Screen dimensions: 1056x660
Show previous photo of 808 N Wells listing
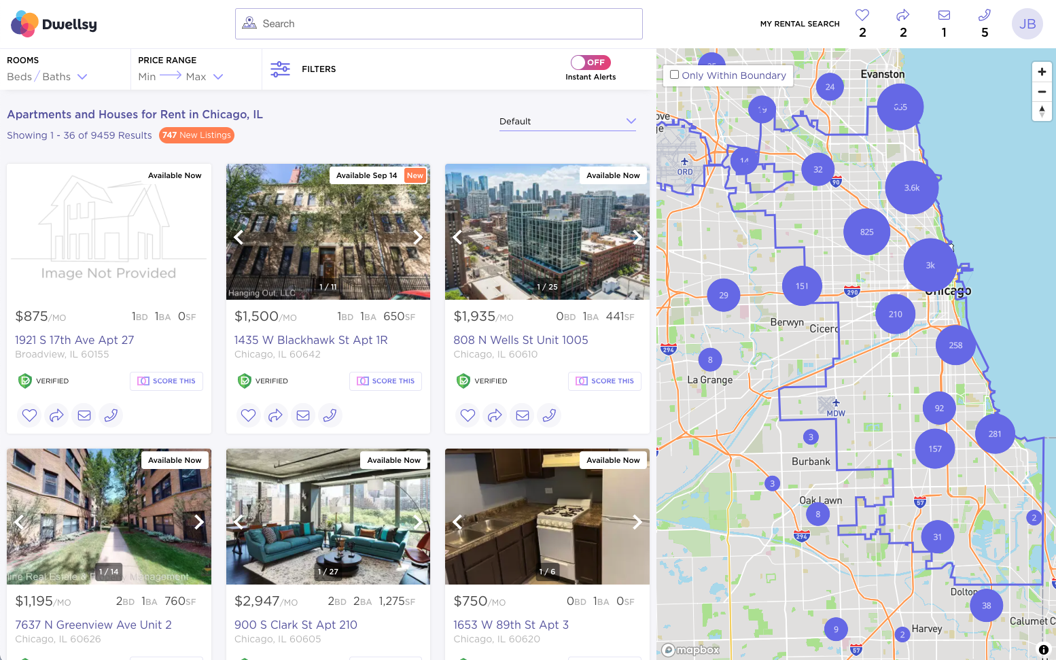tap(457, 237)
